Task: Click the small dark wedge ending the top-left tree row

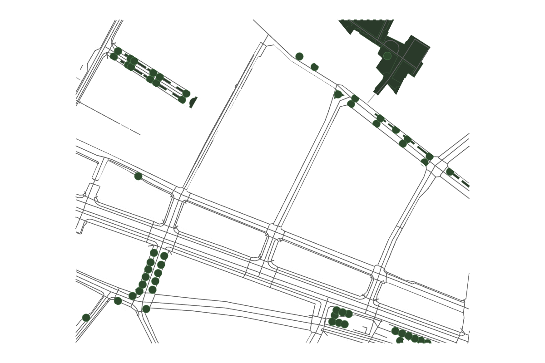Action: click(193, 102)
